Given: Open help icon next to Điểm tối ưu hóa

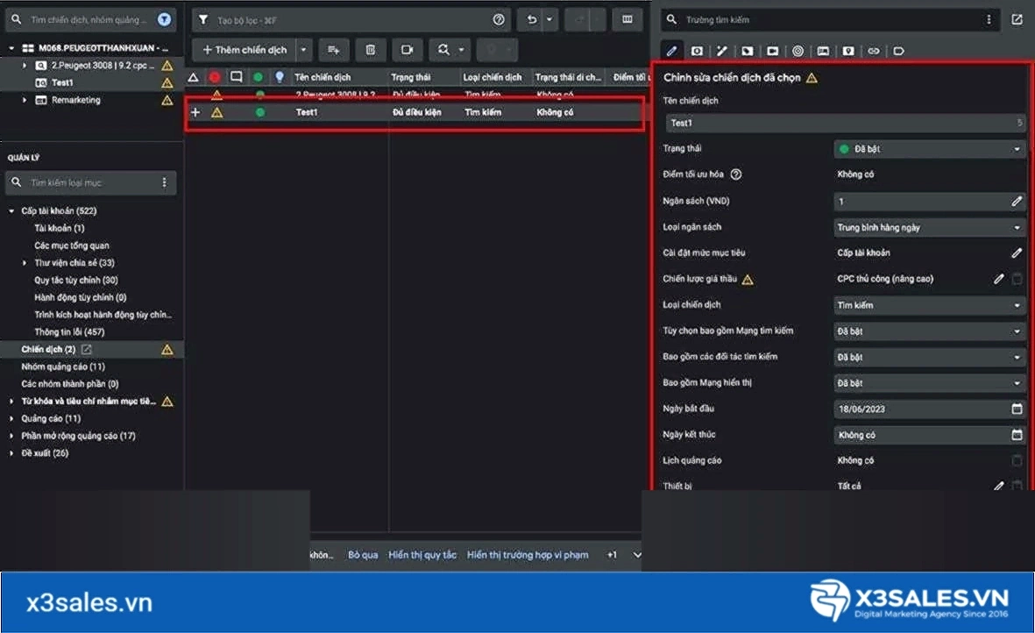Looking at the screenshot, I should tap(736, 174).
